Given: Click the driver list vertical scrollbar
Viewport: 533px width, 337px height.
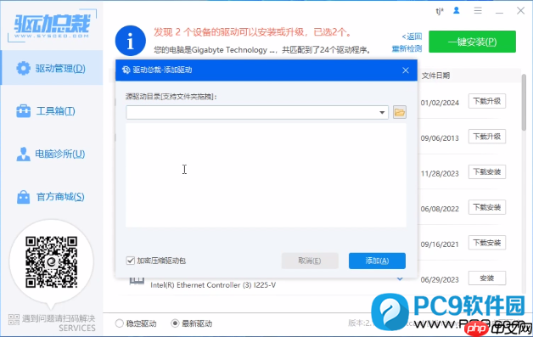Looking at the screenshot, I should tap(525, 102).
